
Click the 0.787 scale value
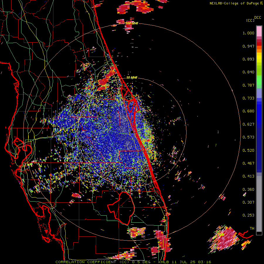tap(248, 85)
